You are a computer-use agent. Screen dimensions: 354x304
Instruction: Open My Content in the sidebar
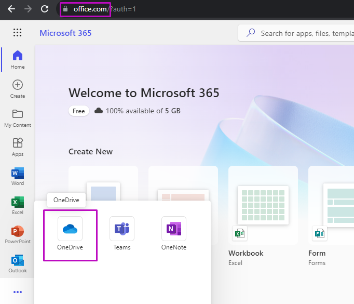(18, 118)
